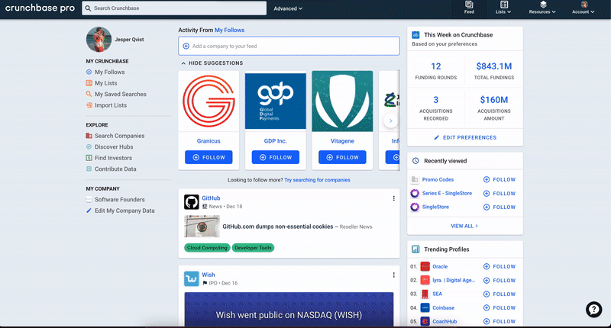The height and width of the screenshot is (328, 611).
Task: Open the GitHub cookies news article
Action: [x=277, y=227]
